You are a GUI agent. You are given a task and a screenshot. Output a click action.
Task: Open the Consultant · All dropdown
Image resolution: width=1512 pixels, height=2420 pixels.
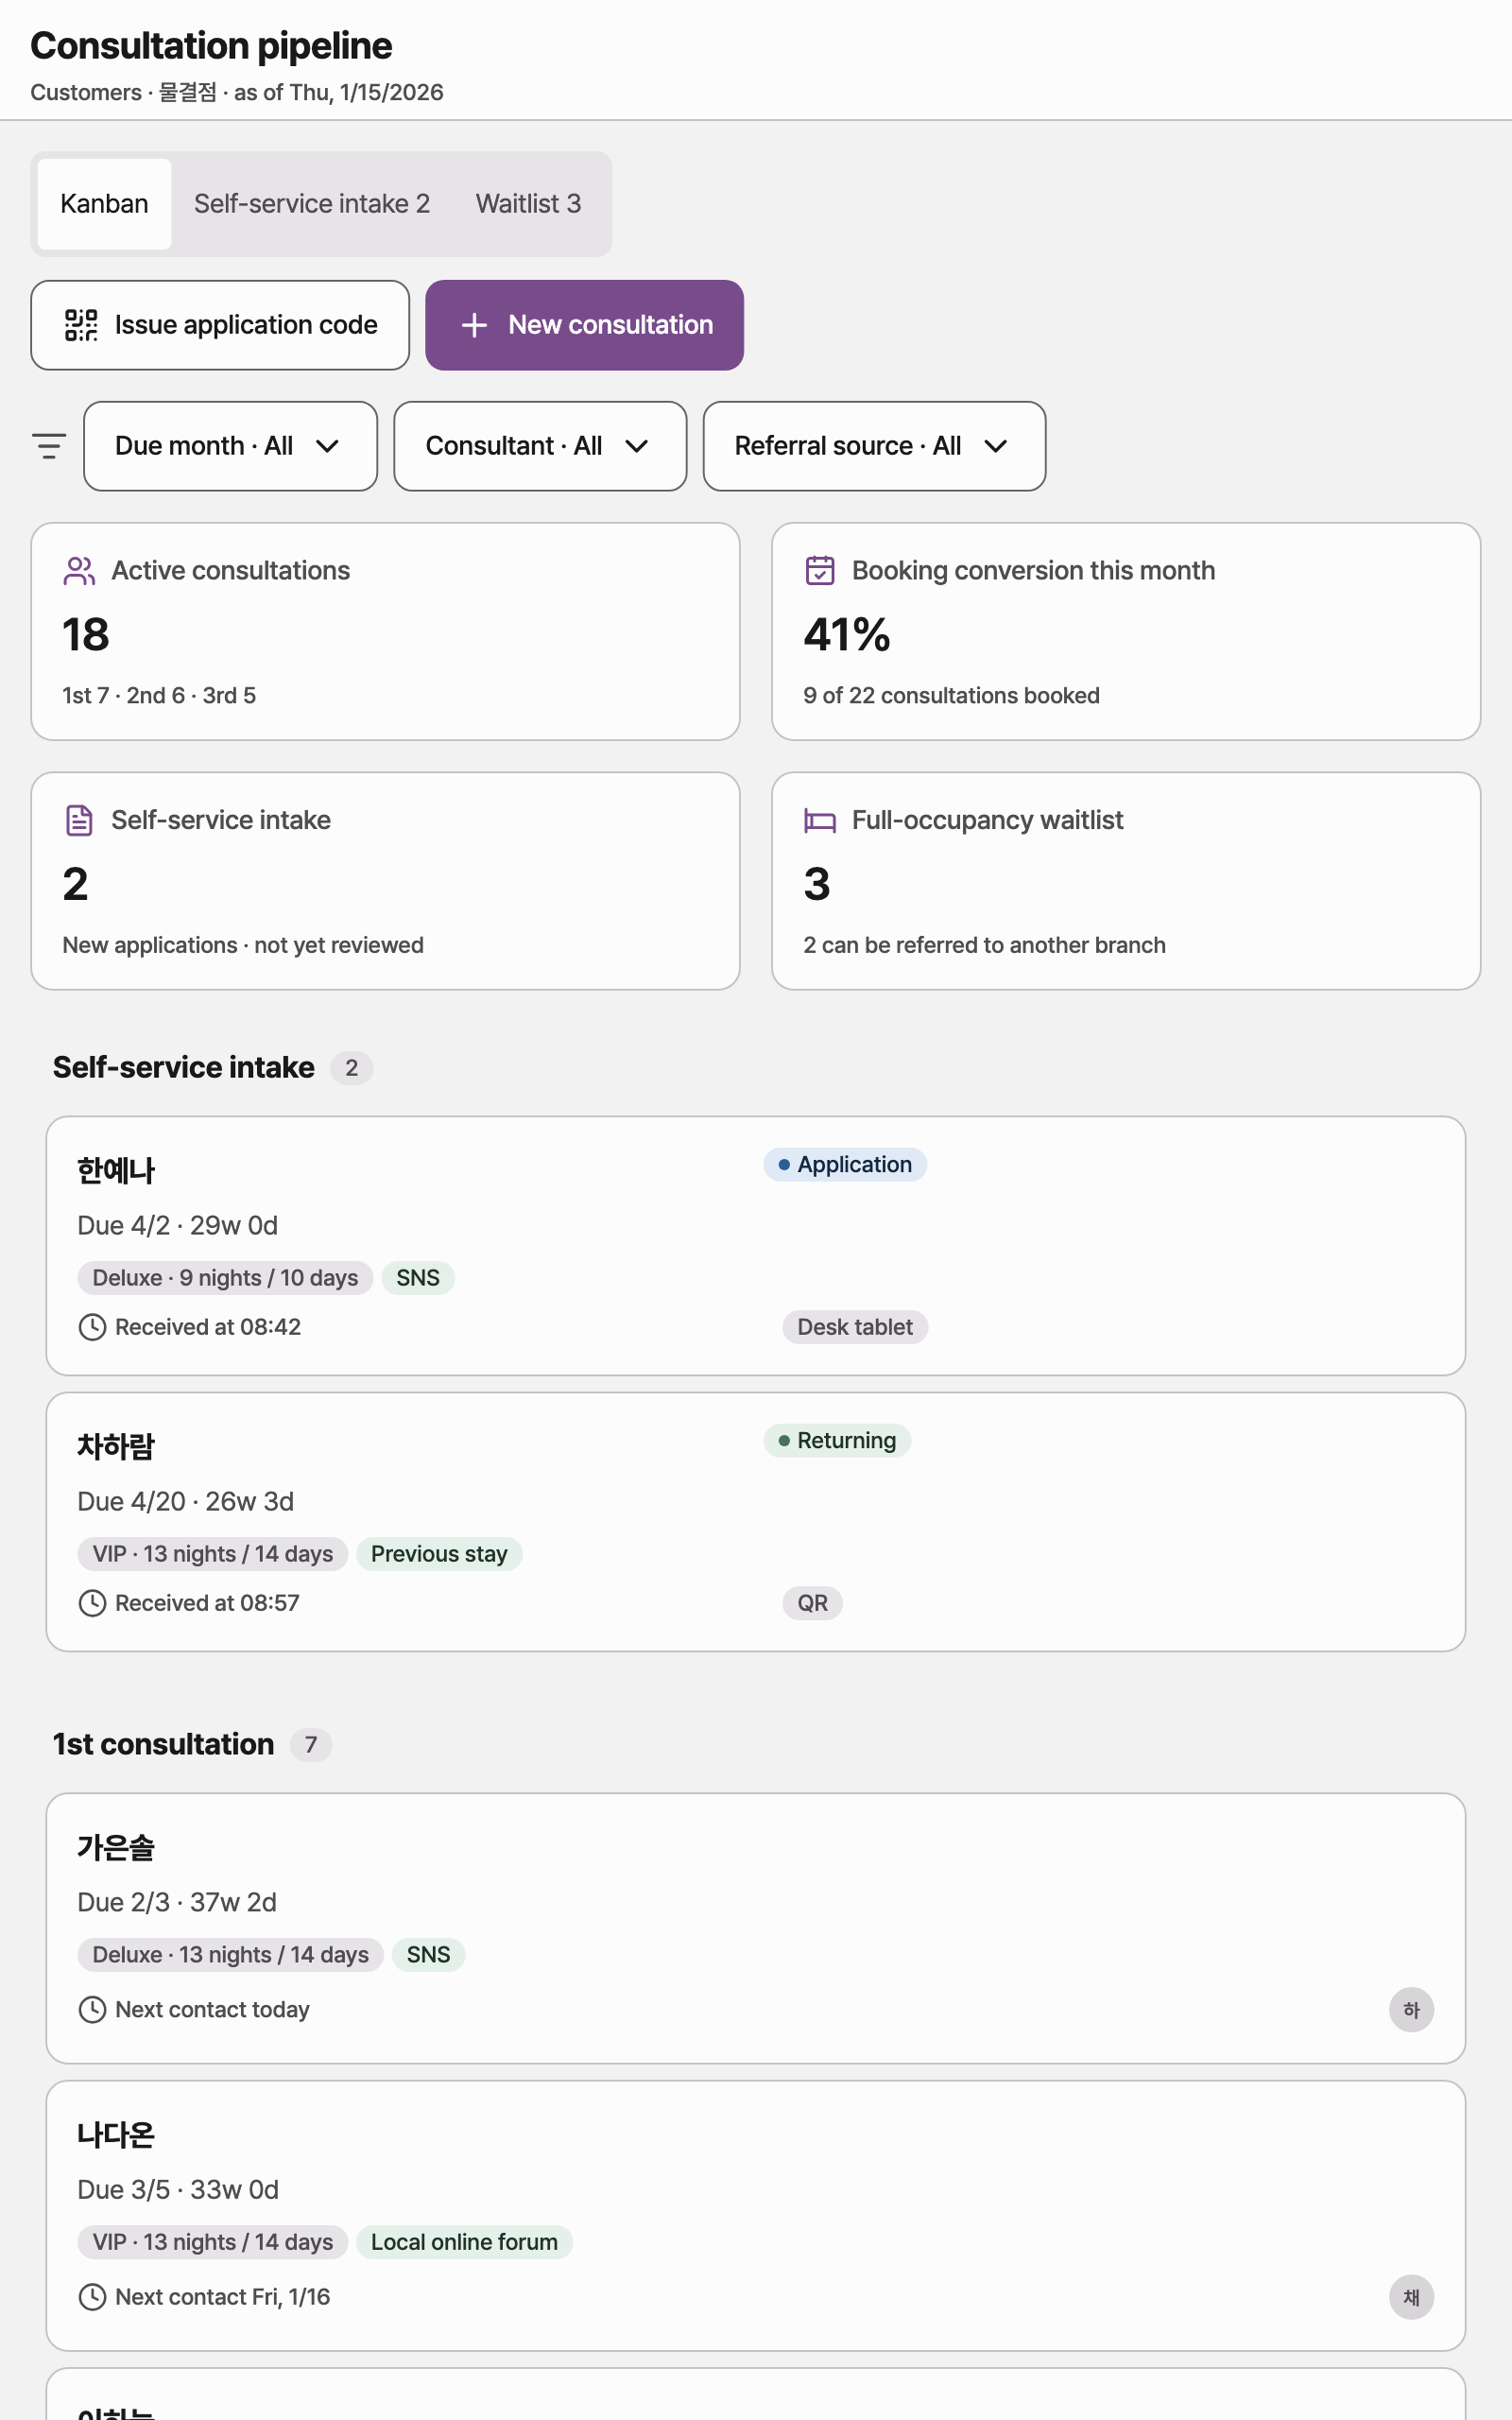tap(540, 446)
